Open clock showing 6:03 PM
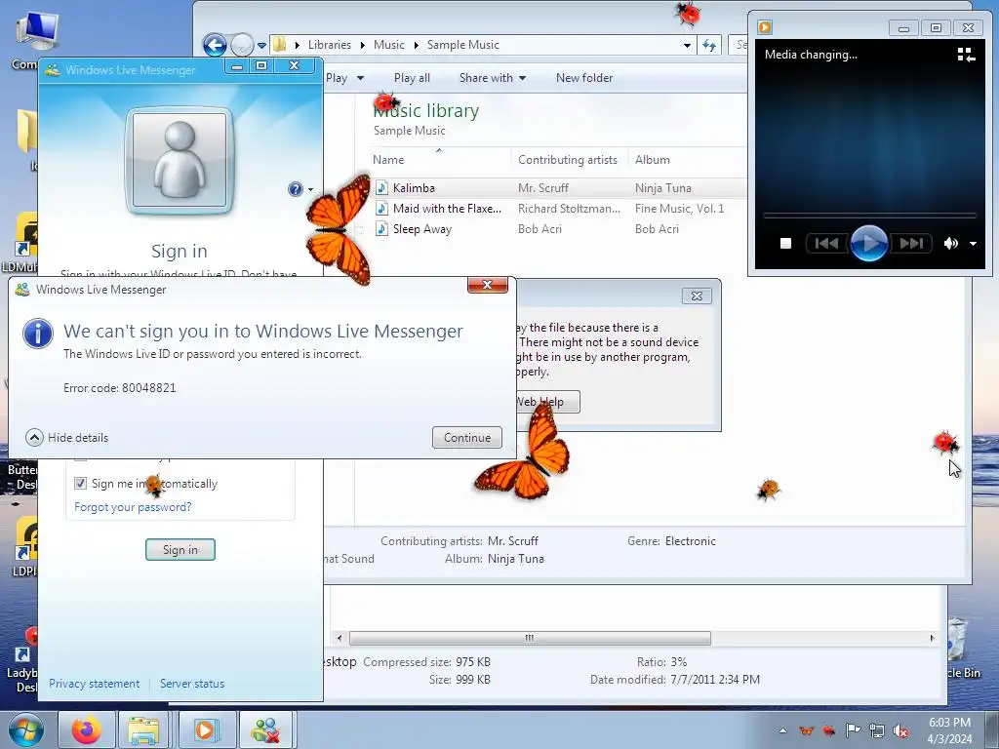Viewport: 999px width, 749px height. click(949, 730)
